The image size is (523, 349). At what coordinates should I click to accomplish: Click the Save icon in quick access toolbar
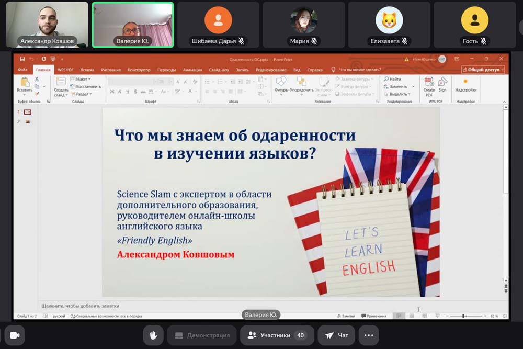pyautogui.click(x=22, y=59)
